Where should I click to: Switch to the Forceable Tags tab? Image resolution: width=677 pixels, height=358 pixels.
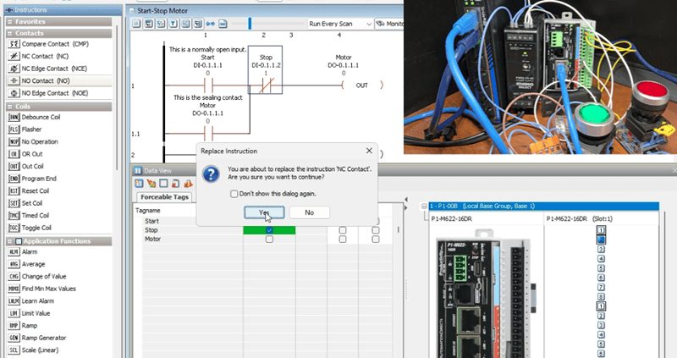coord(163,196)
